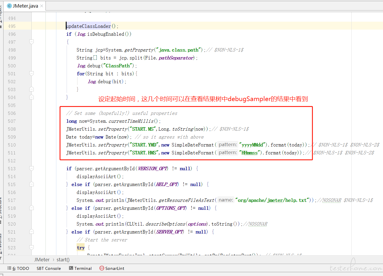Select the JMeter.java tab

tap(25, 6)
